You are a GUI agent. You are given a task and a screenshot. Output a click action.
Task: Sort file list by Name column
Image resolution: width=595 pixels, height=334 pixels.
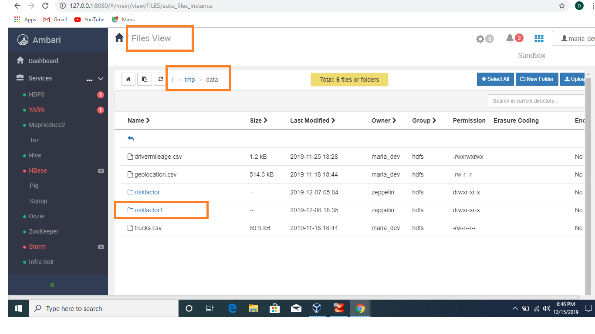[x=139, y=120]
